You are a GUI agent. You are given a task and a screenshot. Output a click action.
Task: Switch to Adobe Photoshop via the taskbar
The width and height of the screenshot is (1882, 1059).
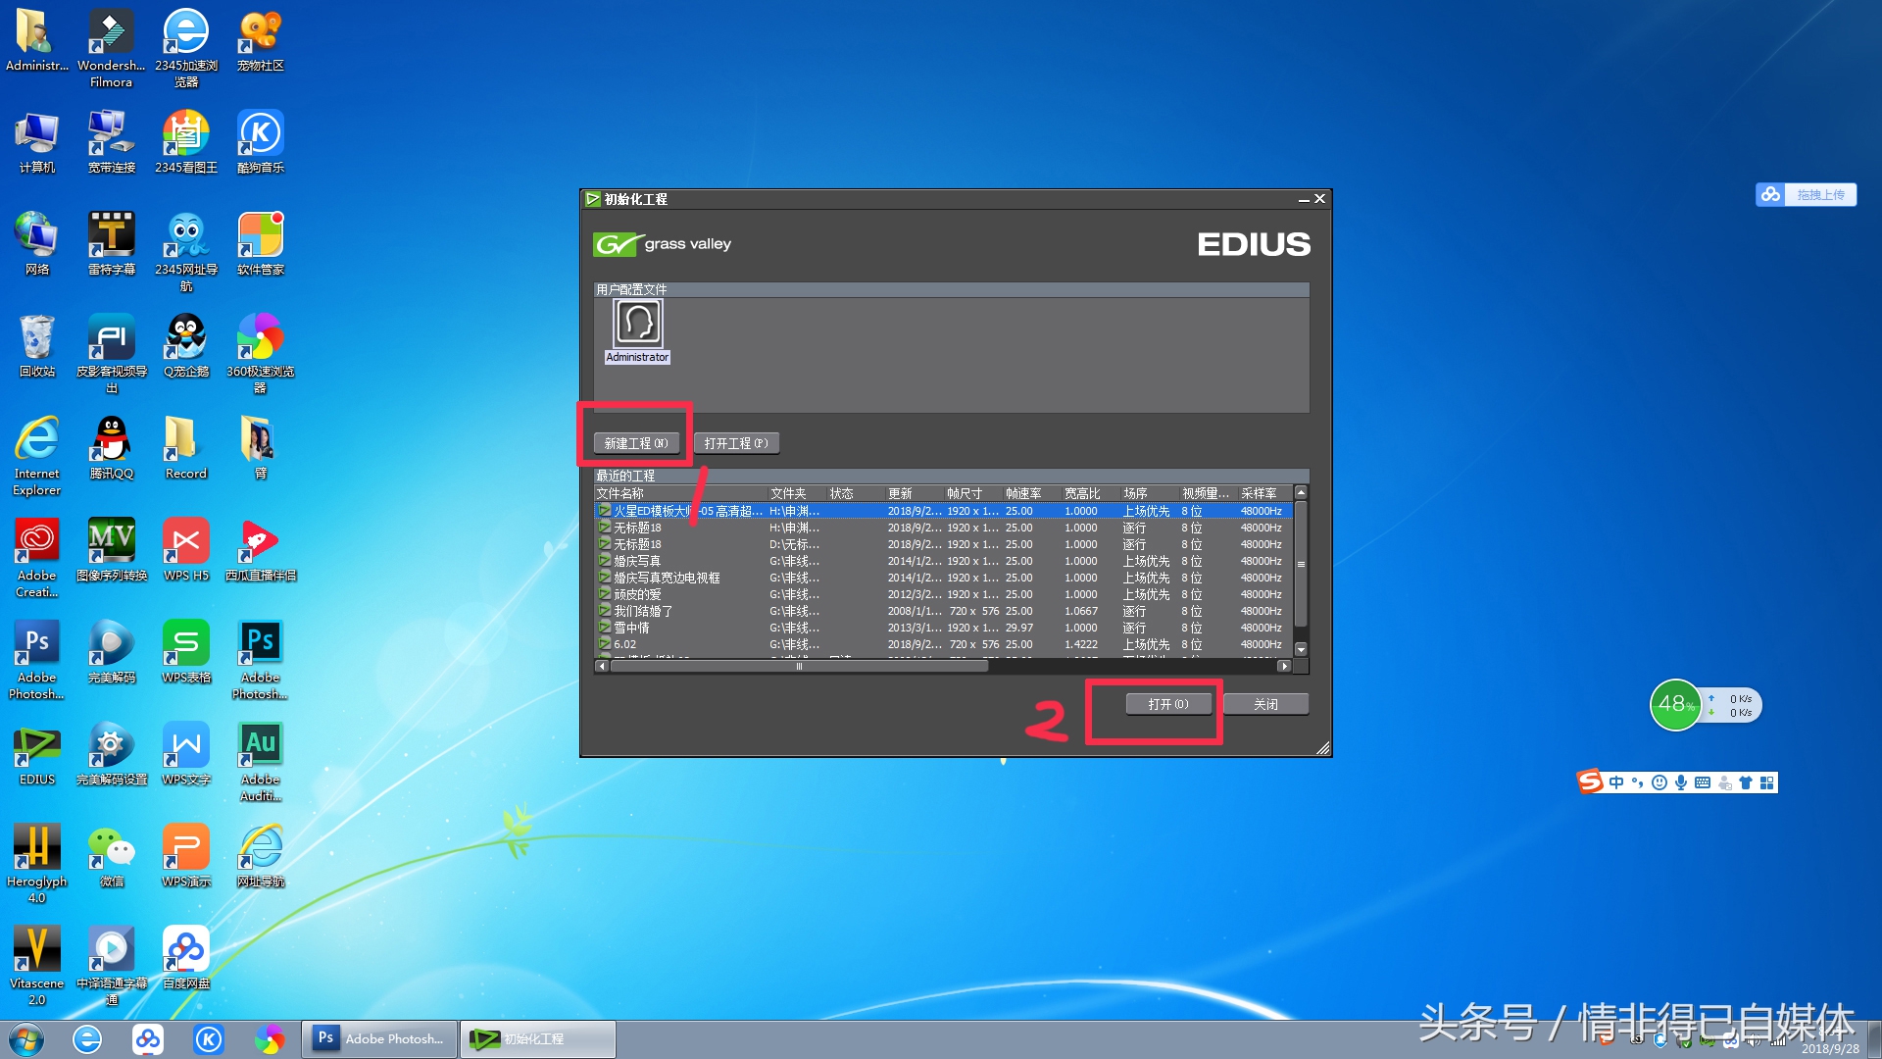(x=377, y=1038)
